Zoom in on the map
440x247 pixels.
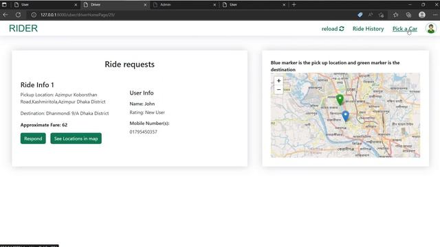(x=278, y=81)
